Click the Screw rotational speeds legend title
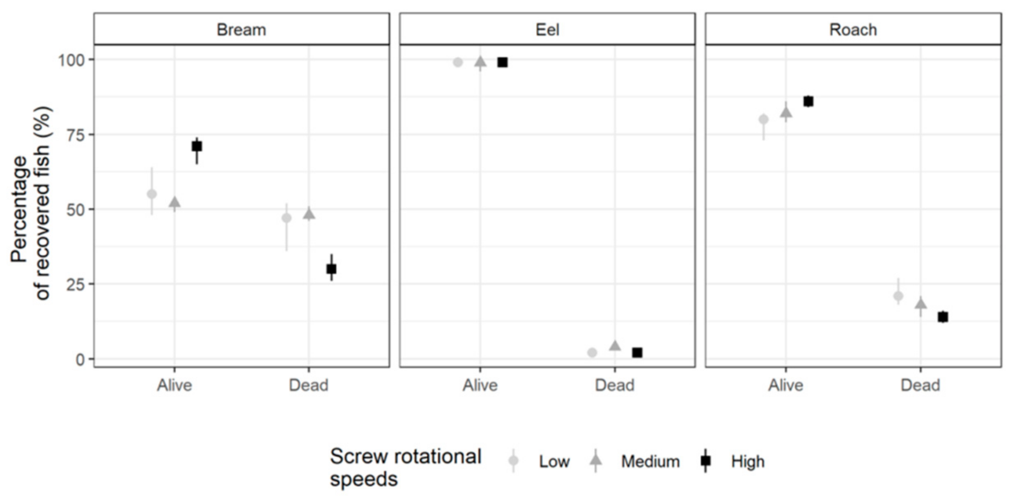1015x500 pixels. tap(405, 468)
